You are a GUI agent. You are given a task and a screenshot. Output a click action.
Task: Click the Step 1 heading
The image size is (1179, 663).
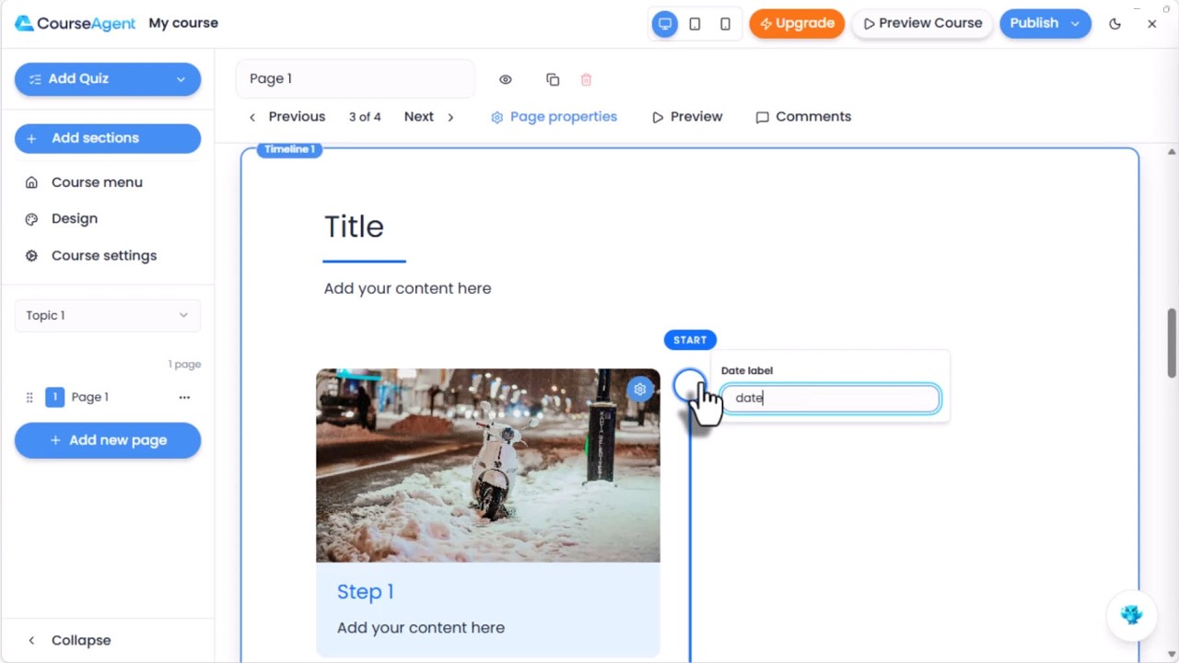[x=366, y=592]
